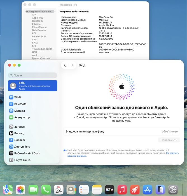
Task: Open Maps from the Dock
Action: pos(8,190)
